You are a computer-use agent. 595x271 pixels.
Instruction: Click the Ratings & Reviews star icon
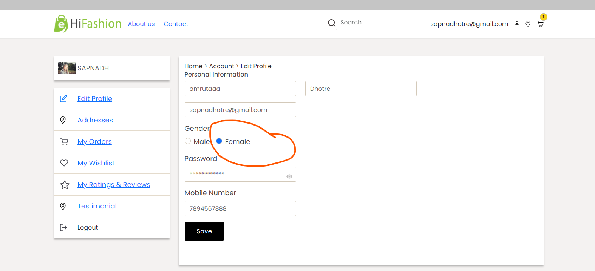pos(65,185)
